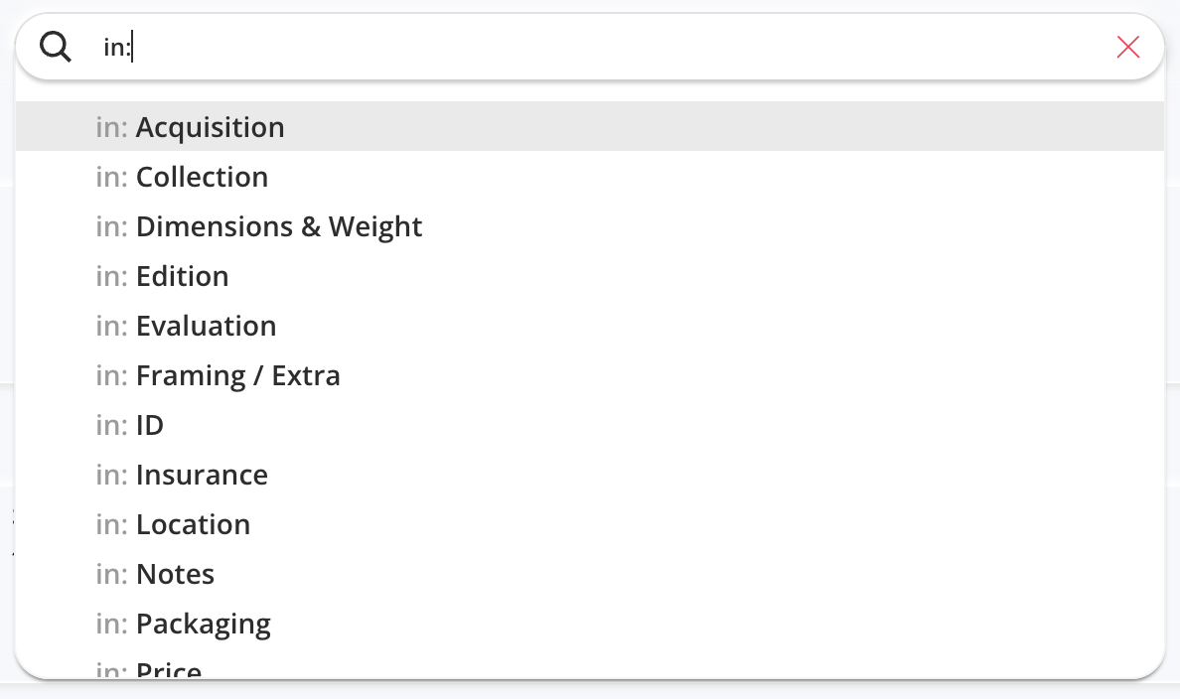Choose the 'in: Collection' suggestion
Image resolution: width=1180 pixels, height=699 pixels.
590,176
